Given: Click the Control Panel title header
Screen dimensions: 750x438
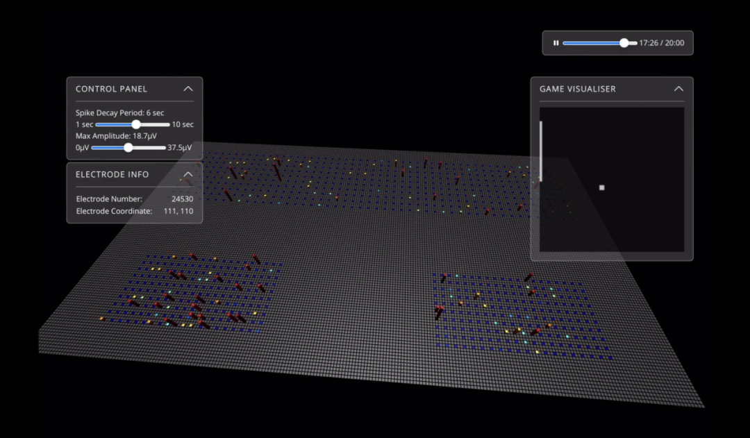Looking at the screenshot, I should click(x=111, y=89).
